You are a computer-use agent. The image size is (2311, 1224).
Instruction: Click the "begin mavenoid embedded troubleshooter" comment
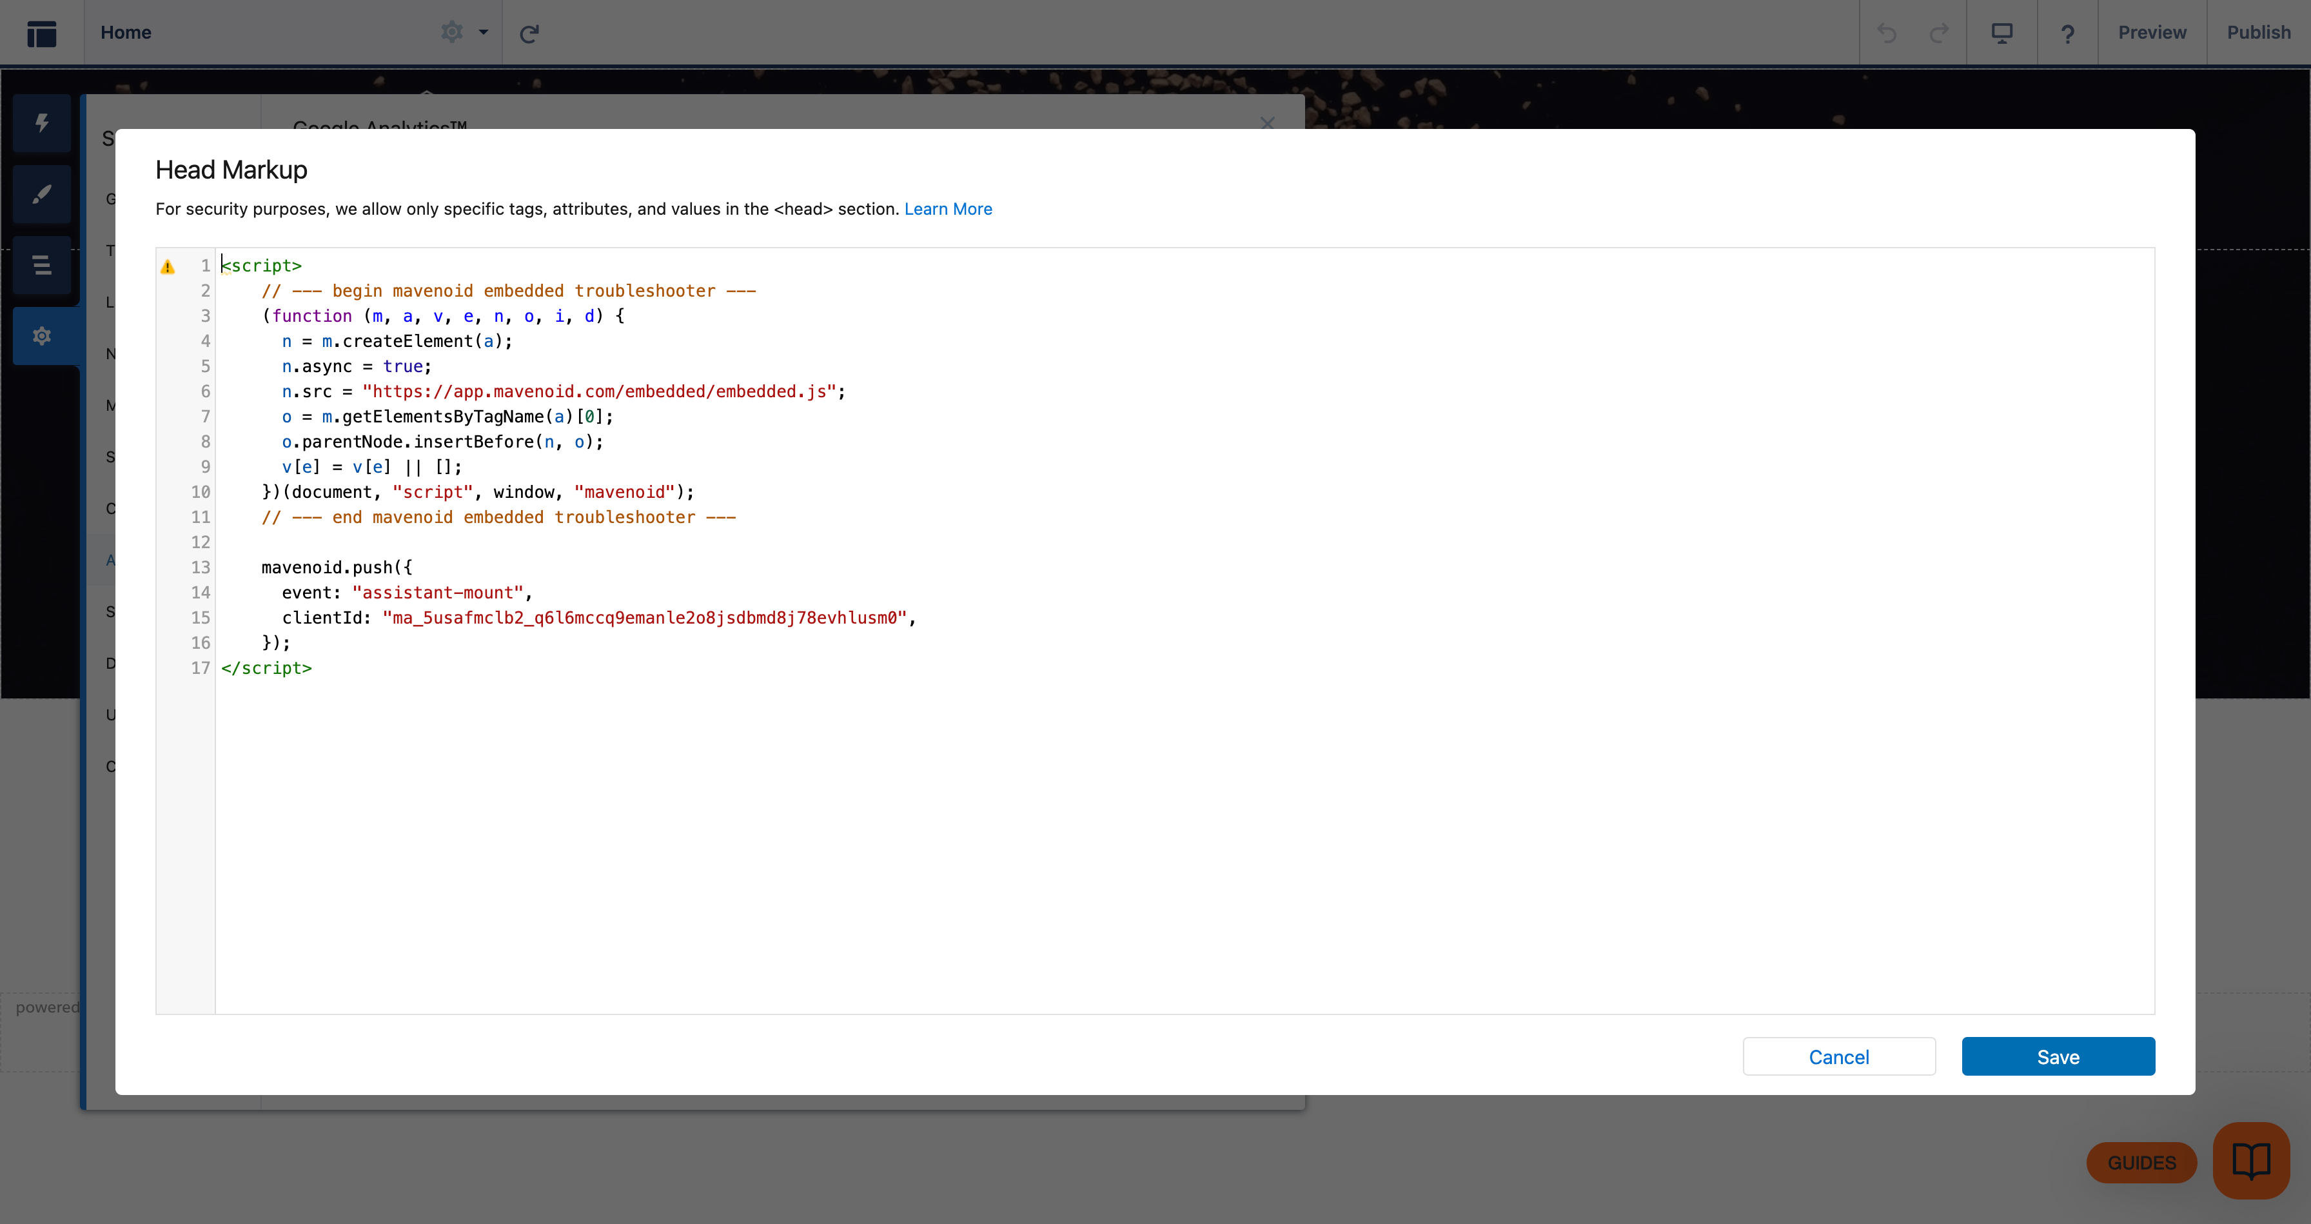click(x=509, y=291)
